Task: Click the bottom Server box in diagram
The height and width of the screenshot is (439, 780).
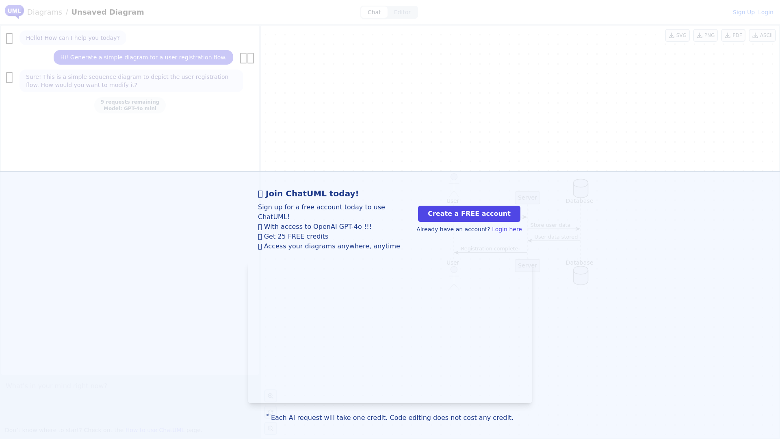Action: pos(527,266)
